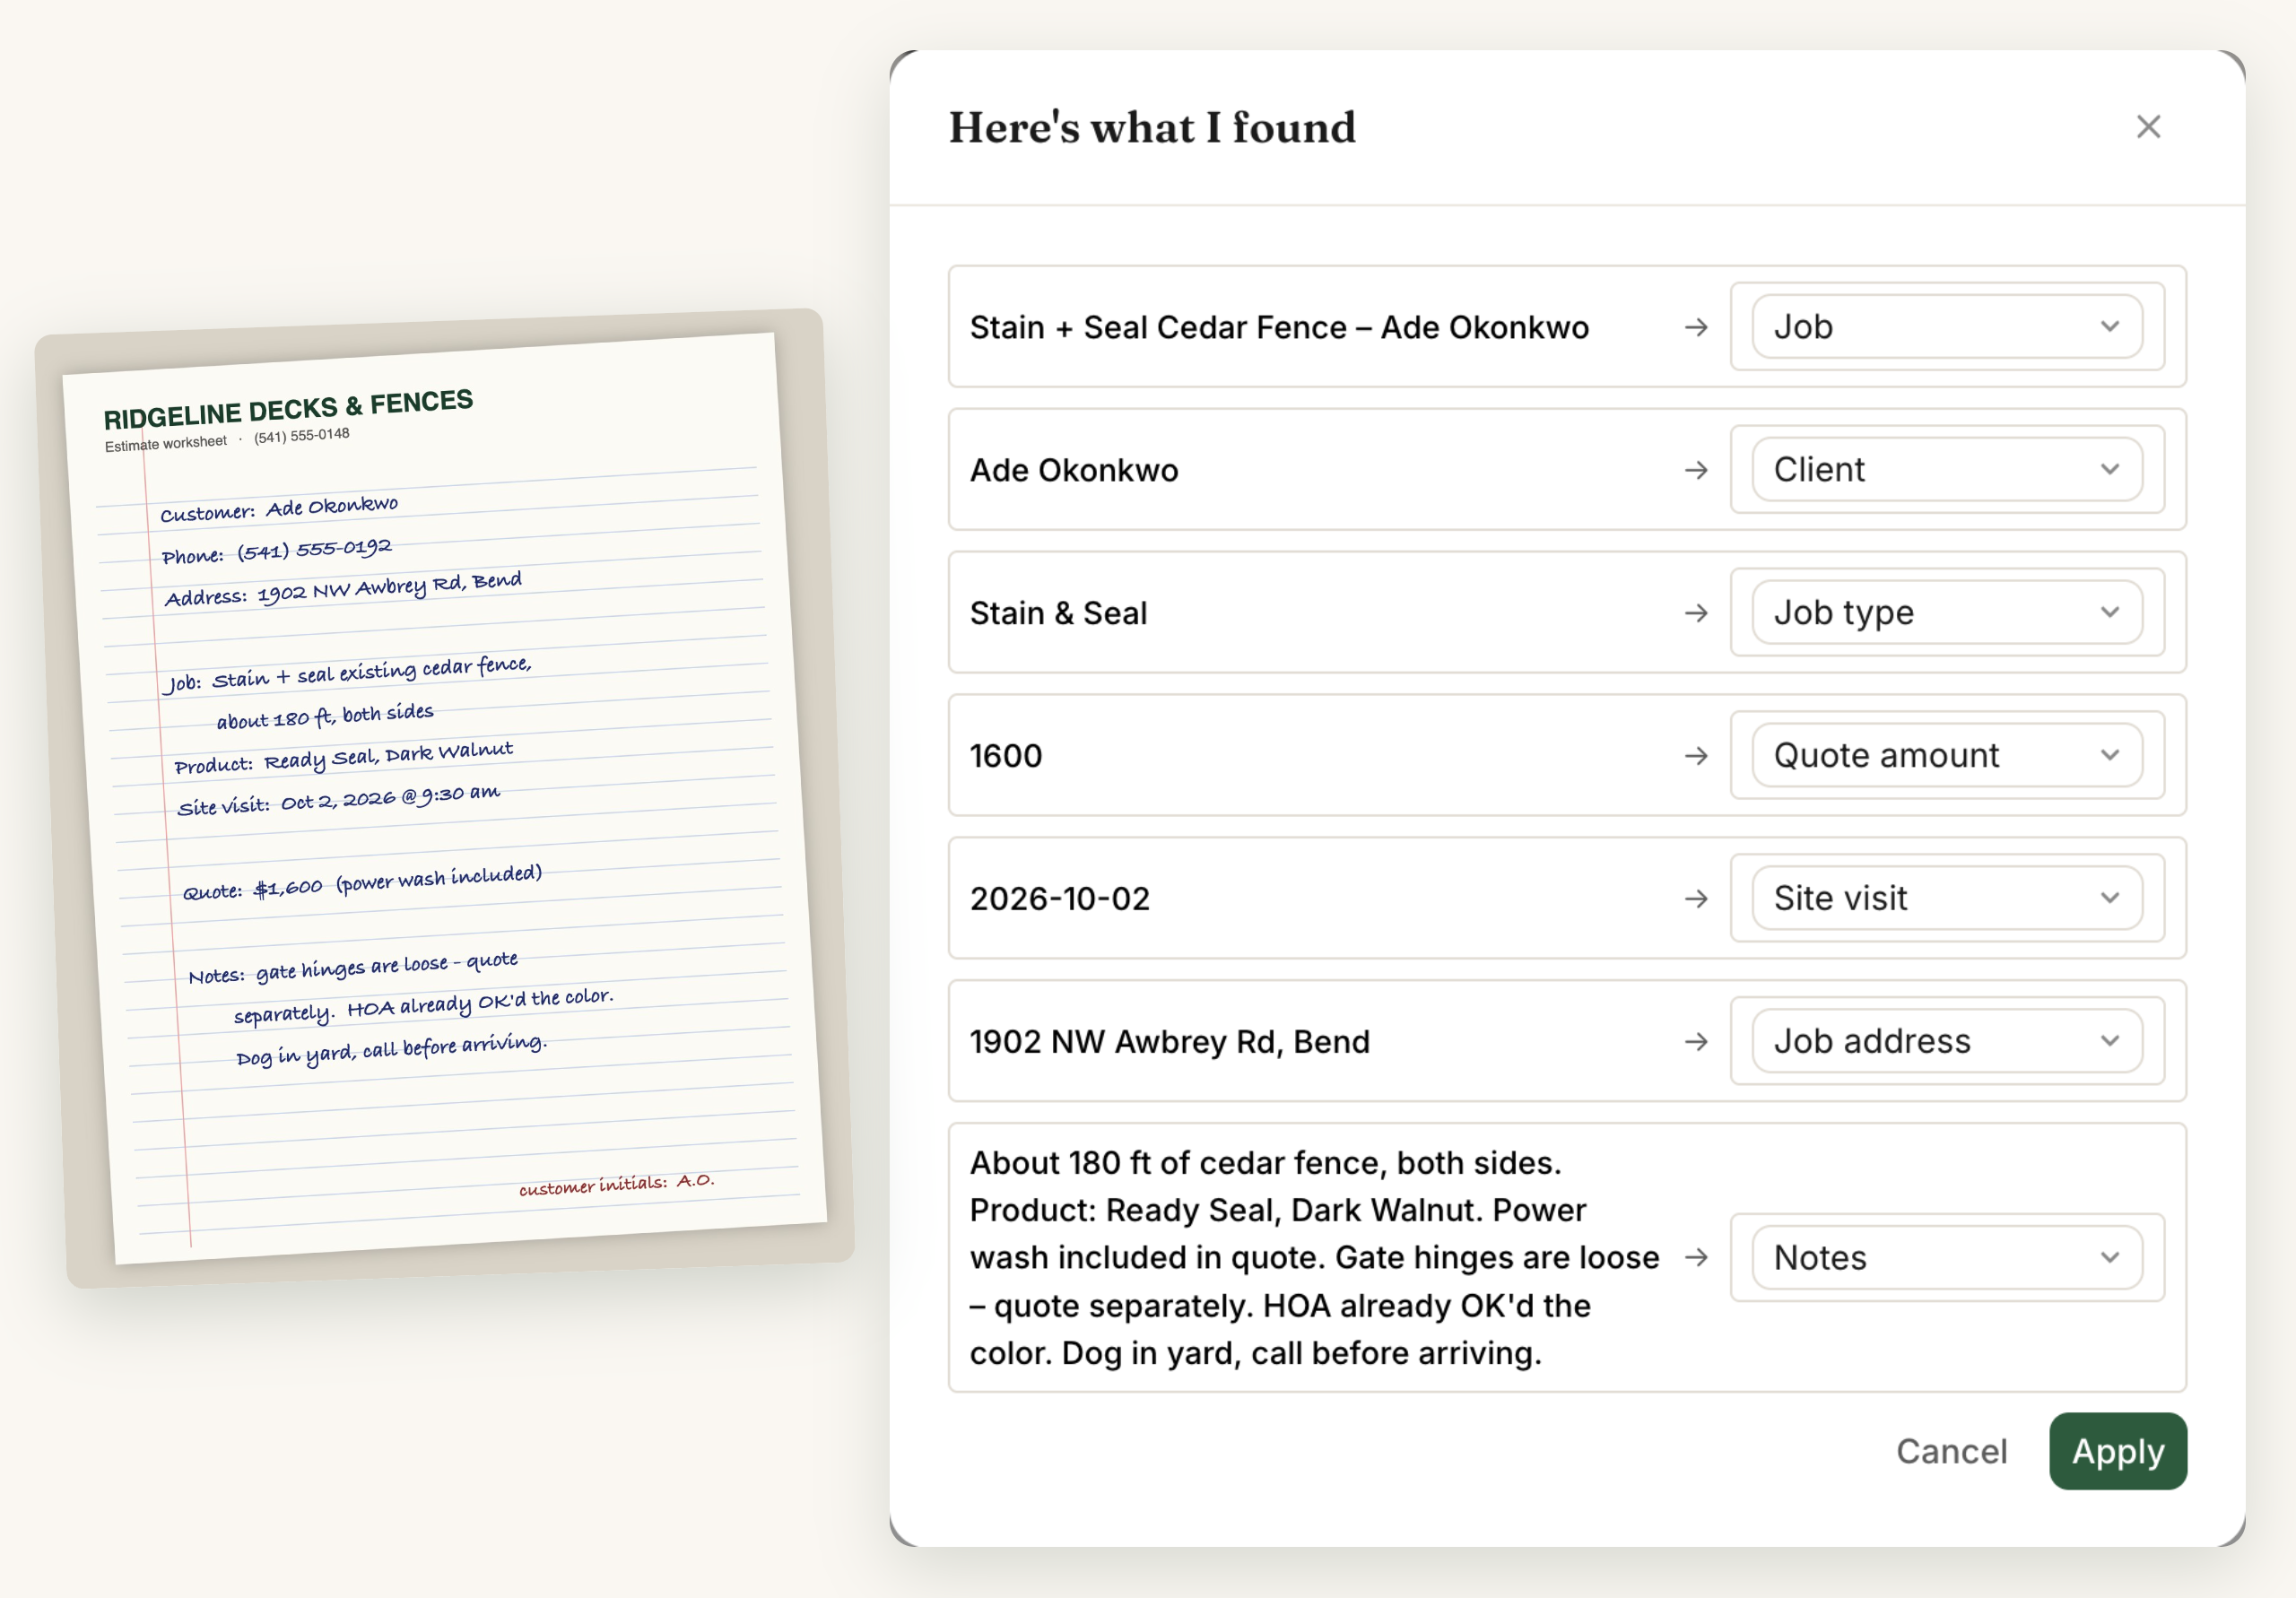Open the Job field dropdown
Image resolution: width=2296 pixels, height=1598 pixels.
[1946, 327]
